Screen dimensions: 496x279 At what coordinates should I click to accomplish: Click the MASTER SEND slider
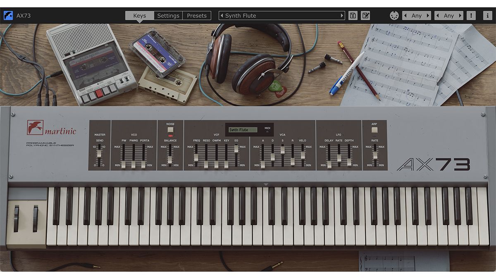(99, 155)
